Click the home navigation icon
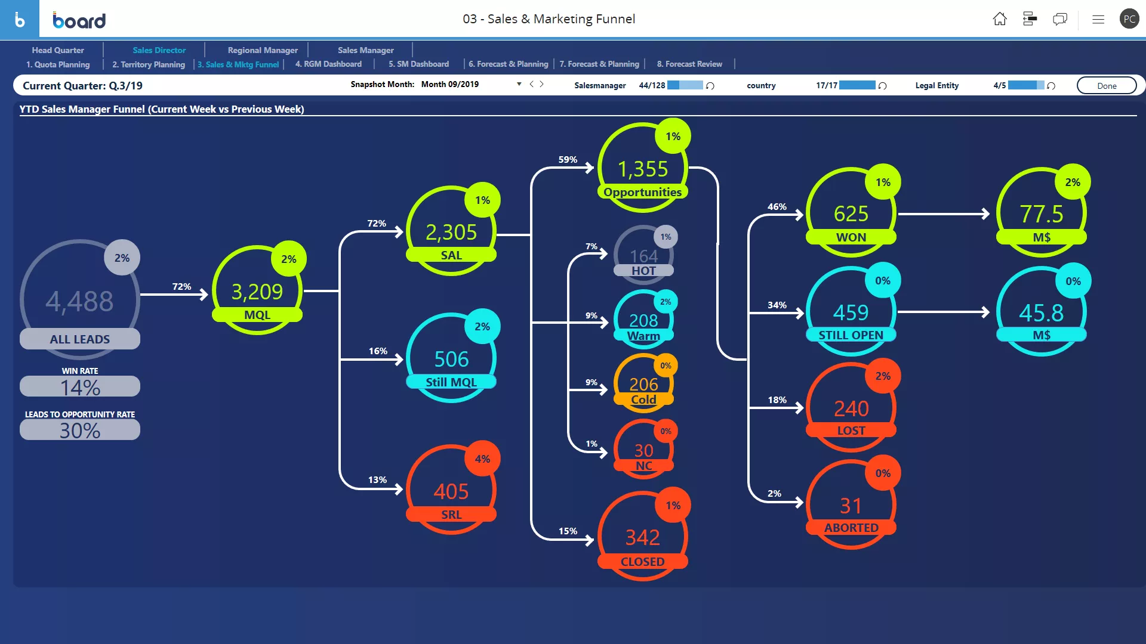This screenshot has height=644, width=1146. [999, 18]
